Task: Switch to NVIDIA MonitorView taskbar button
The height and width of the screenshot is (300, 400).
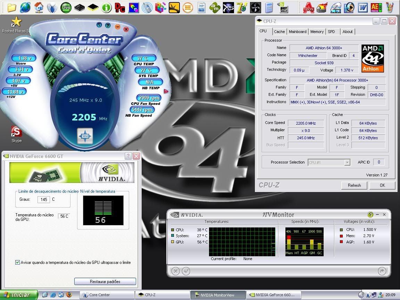Action: (218, 295)
